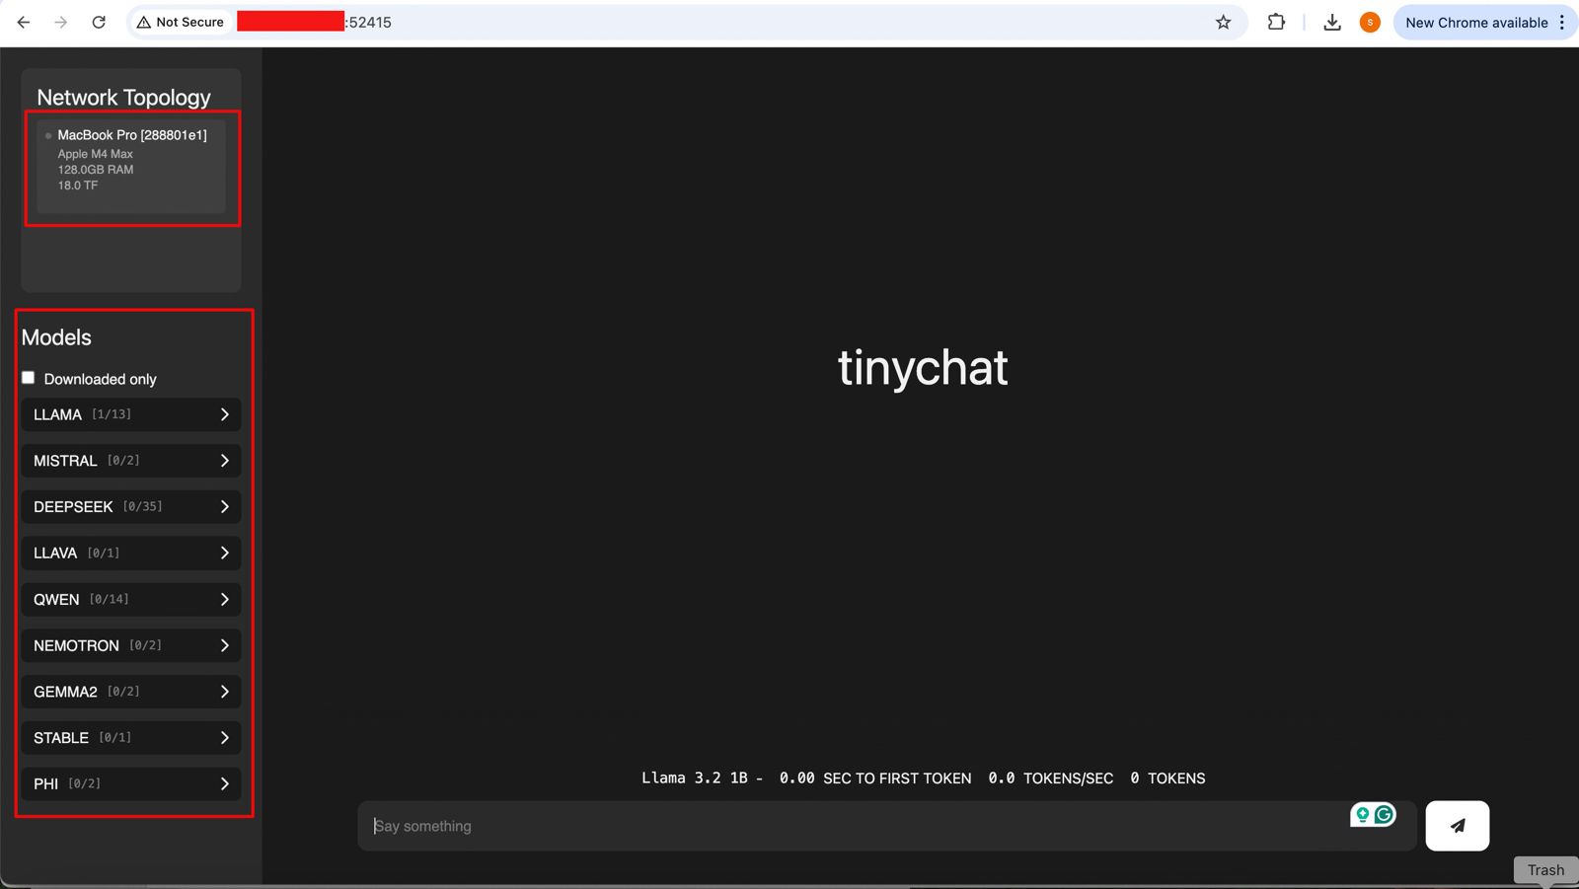This screenshot has height=889, width=1579.
Task: Open the Chrome extensions puzzle icon
Action: [1276, 22]
